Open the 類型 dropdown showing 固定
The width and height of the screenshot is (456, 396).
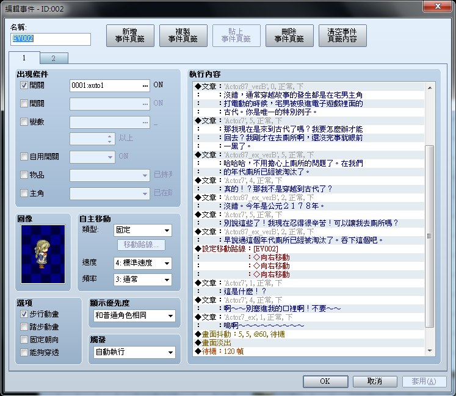pyautogui.click(x=142, y=230)
